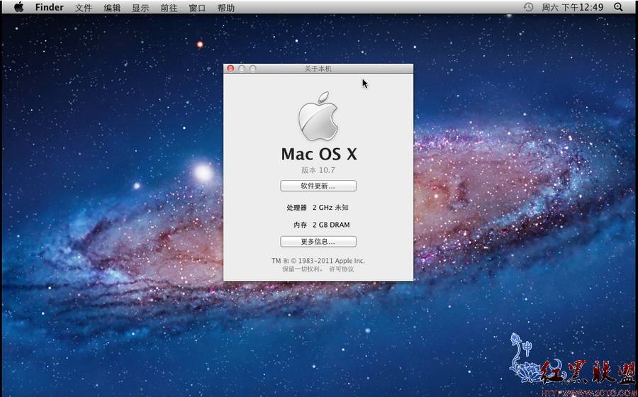
Task: Open the 帮助 menu
Action: point(226,8)
